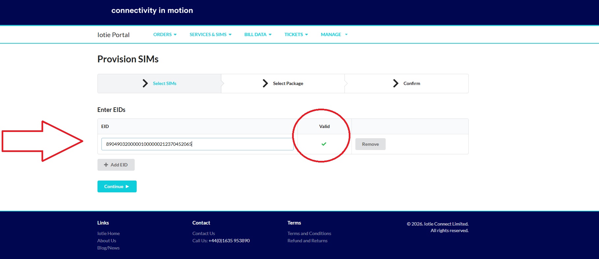Focus the EID number input field
This screenshot has width=599, height=259.
pos(197,144)
